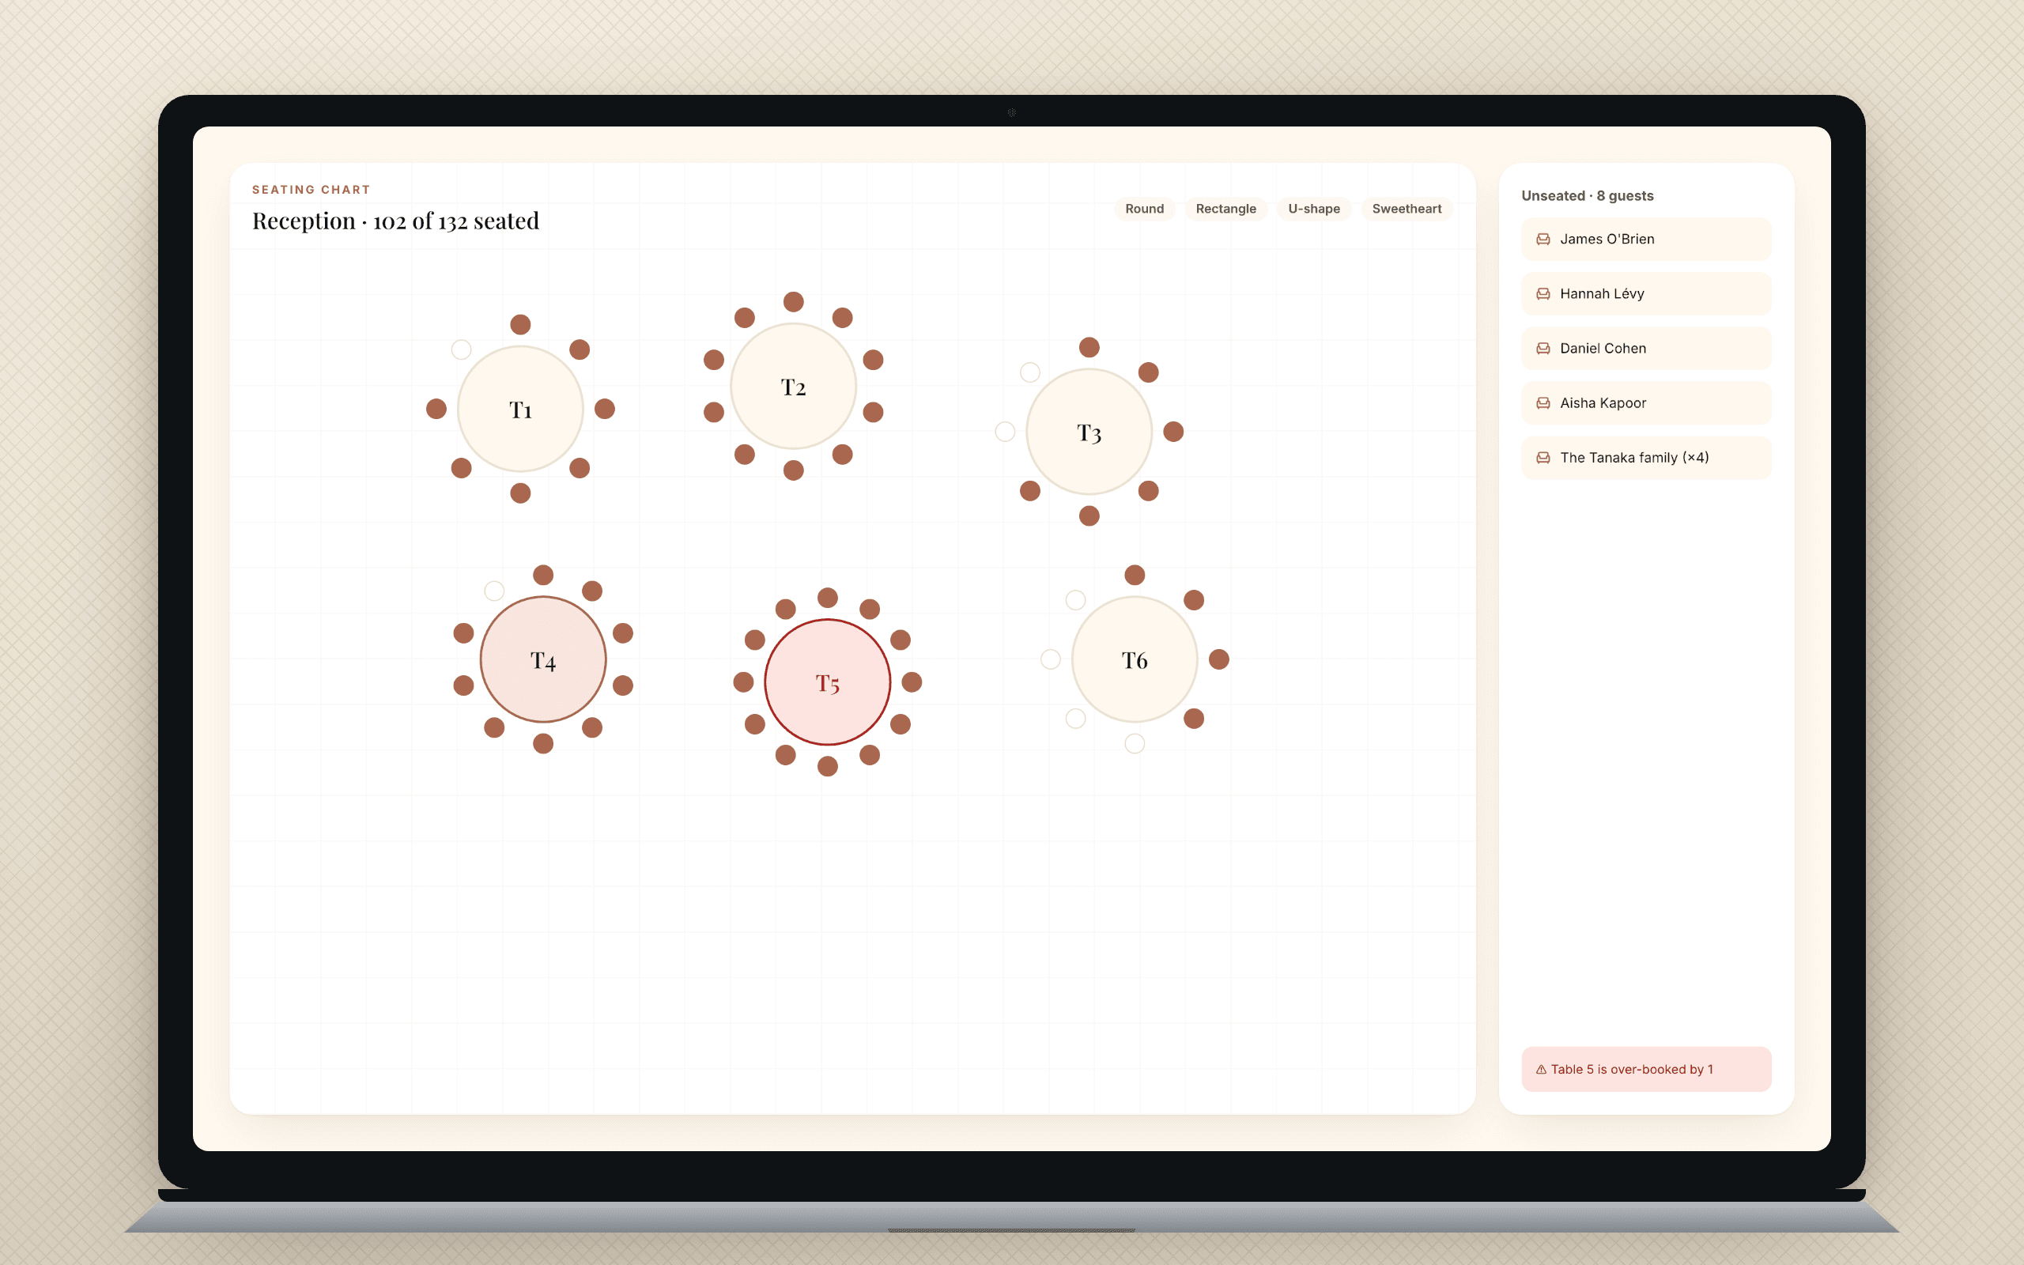Choose the Rectangle table shape
The width and height of the screenshot is (2024, 1265).
pos(1225,208)
